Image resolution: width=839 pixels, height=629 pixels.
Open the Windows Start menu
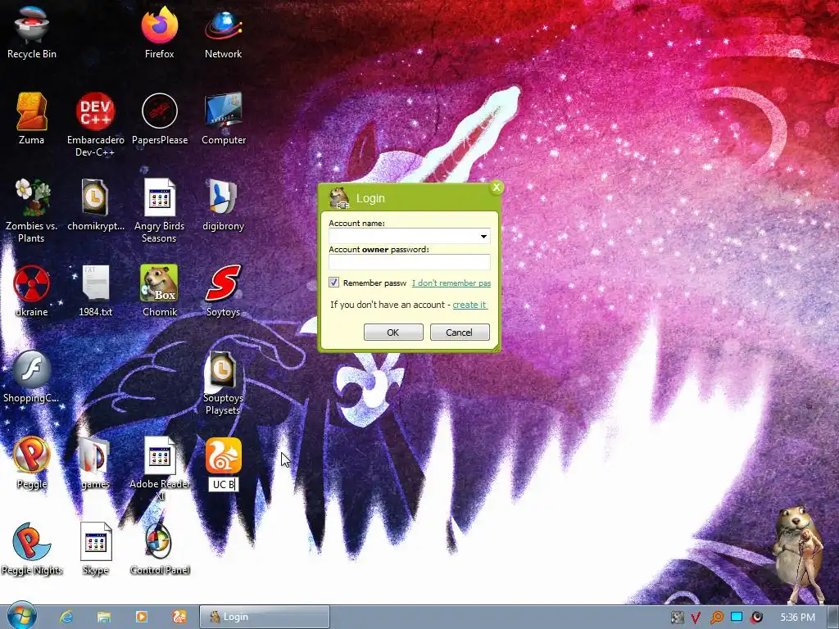click(x=21, y=616)
